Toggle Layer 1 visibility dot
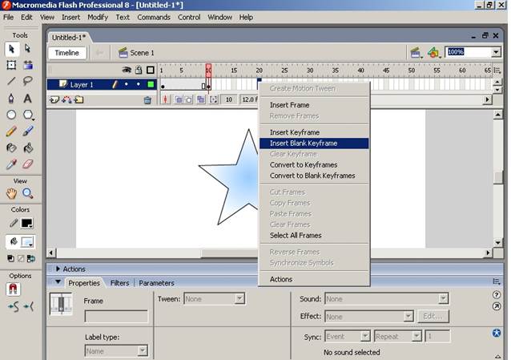Screen dimensions: 511x360 click(127, 84)
